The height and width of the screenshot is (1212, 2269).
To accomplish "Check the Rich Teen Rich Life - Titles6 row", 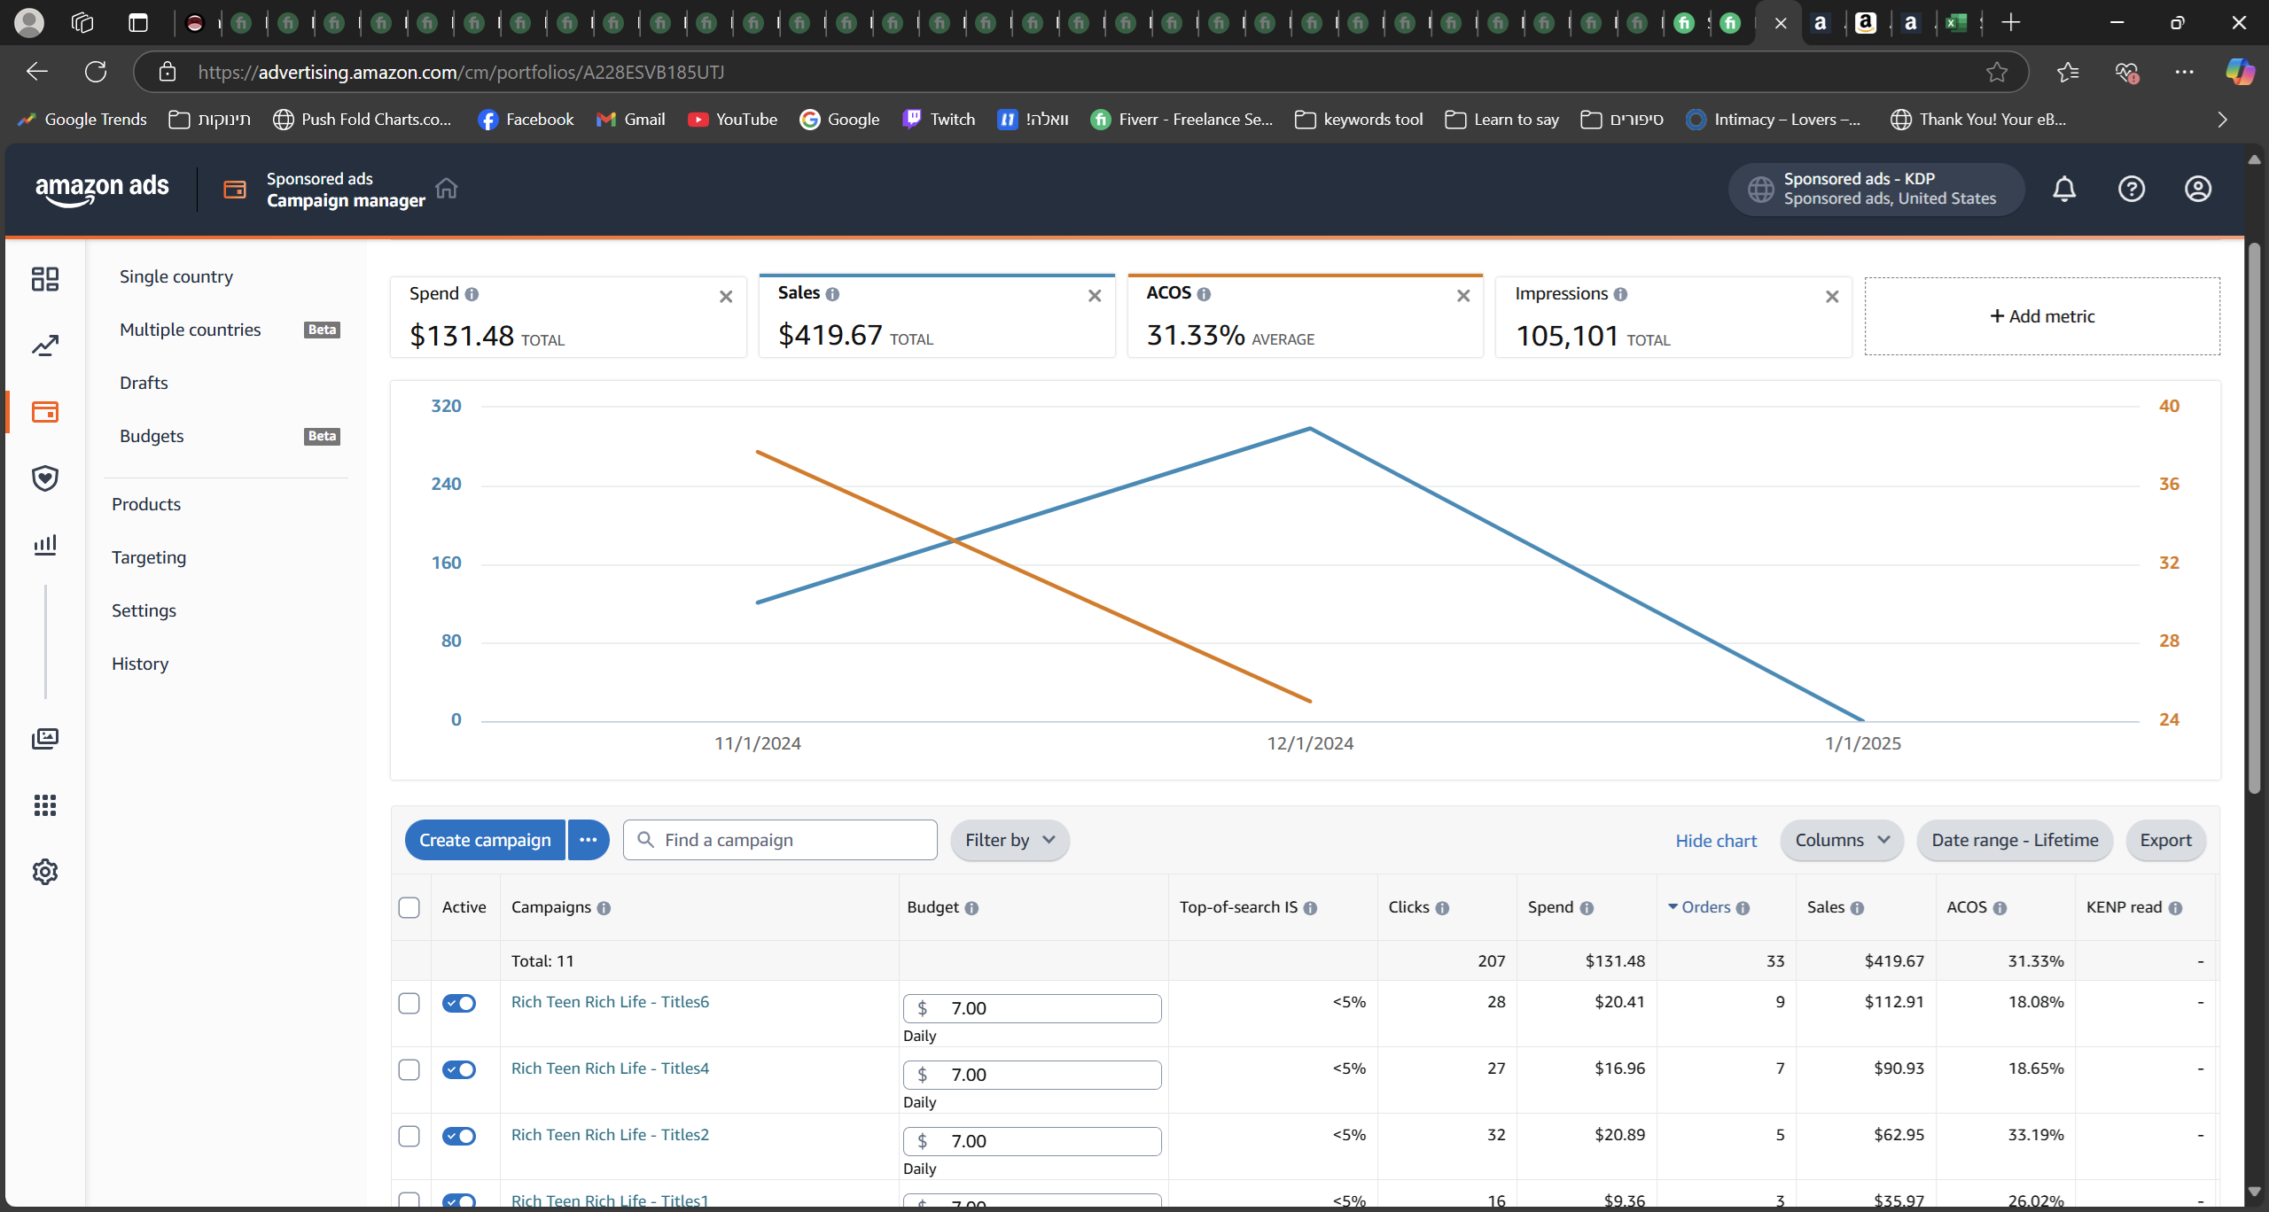I will point(409,1003).
